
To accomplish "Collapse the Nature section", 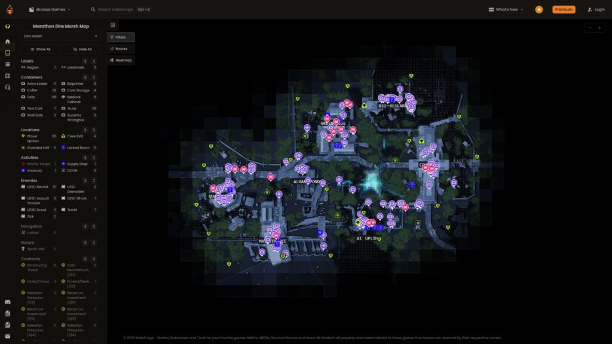I will pos(94,242).
